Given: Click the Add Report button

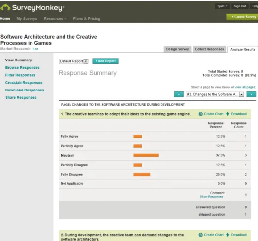Looking at the screenshot, I should (105, 61).
